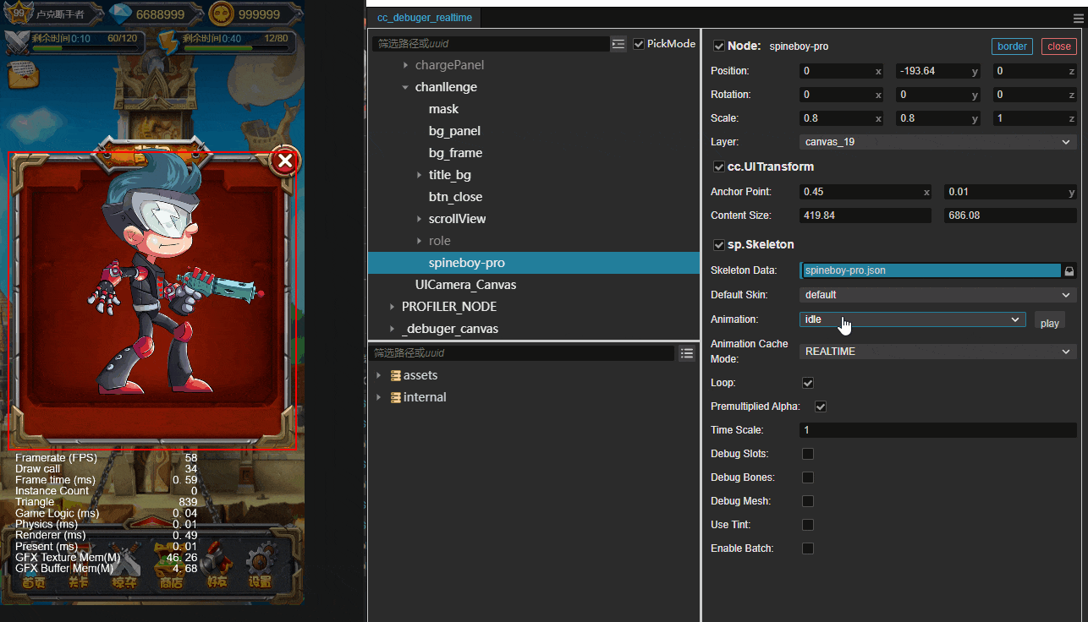Tap the lightning bolt energy icon
Viewport: 1088px width, 622px height.
point(168,41)
